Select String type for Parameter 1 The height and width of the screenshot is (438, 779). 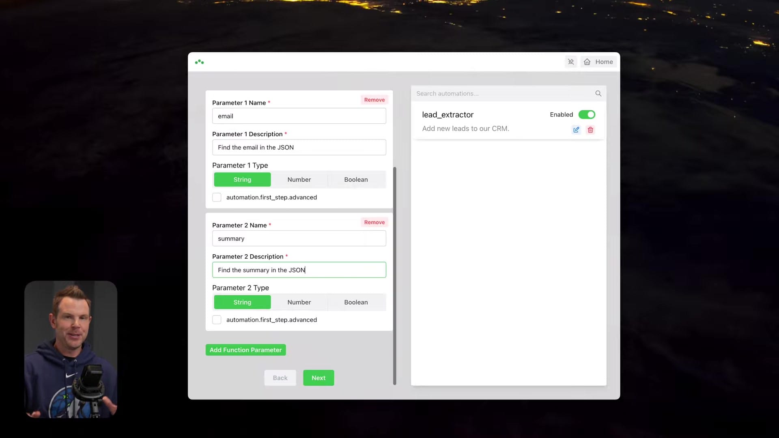[242, 179]
